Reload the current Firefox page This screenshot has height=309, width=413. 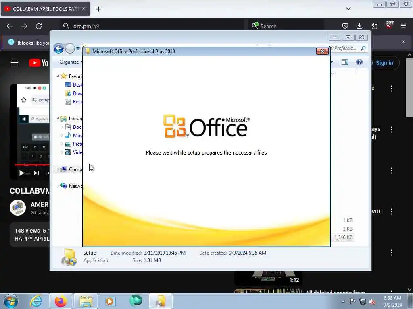coord(39,26)
